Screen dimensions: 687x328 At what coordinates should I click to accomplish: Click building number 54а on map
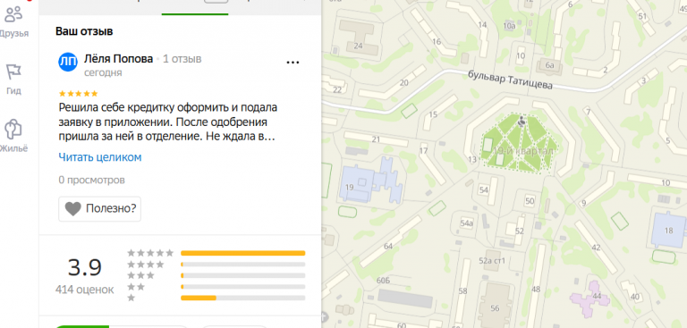[x=467, y=223]
